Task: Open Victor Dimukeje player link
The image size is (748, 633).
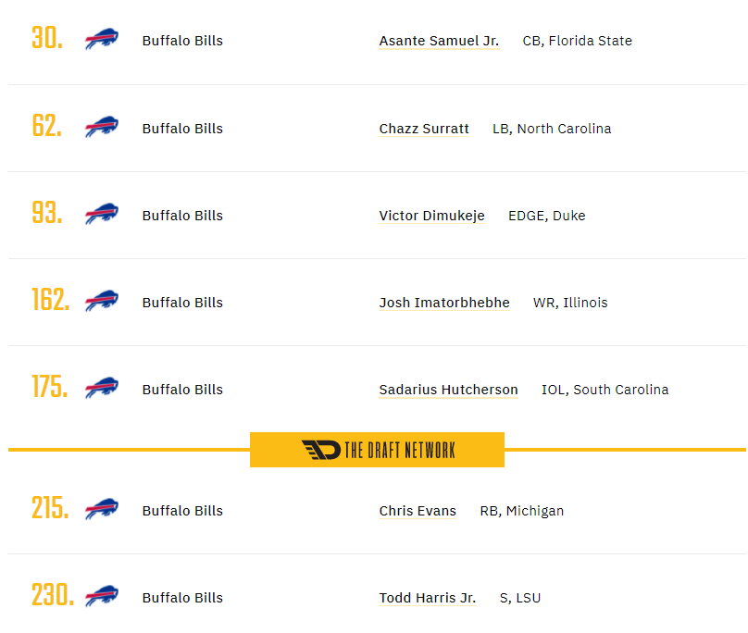Action: point(431,216)
